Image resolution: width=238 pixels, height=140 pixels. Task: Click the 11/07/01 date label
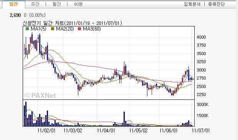201,130
